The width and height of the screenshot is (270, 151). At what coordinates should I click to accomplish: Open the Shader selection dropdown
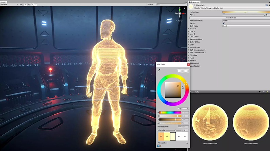236,8
